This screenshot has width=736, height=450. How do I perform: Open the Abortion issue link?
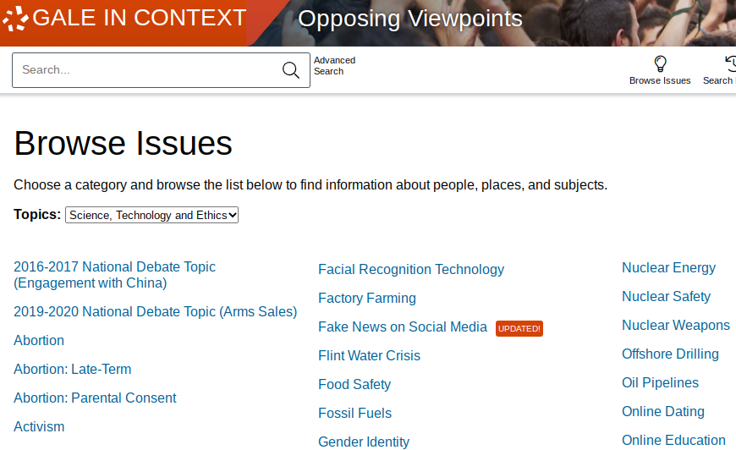point(39,340)
